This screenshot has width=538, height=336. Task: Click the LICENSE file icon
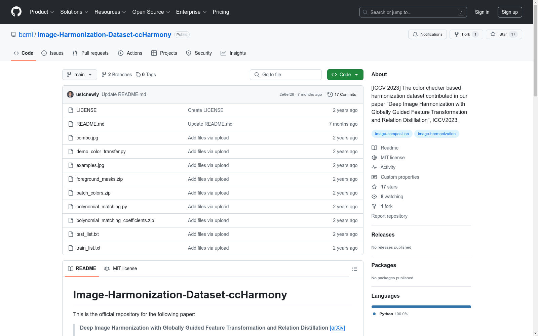pos(71,110)
